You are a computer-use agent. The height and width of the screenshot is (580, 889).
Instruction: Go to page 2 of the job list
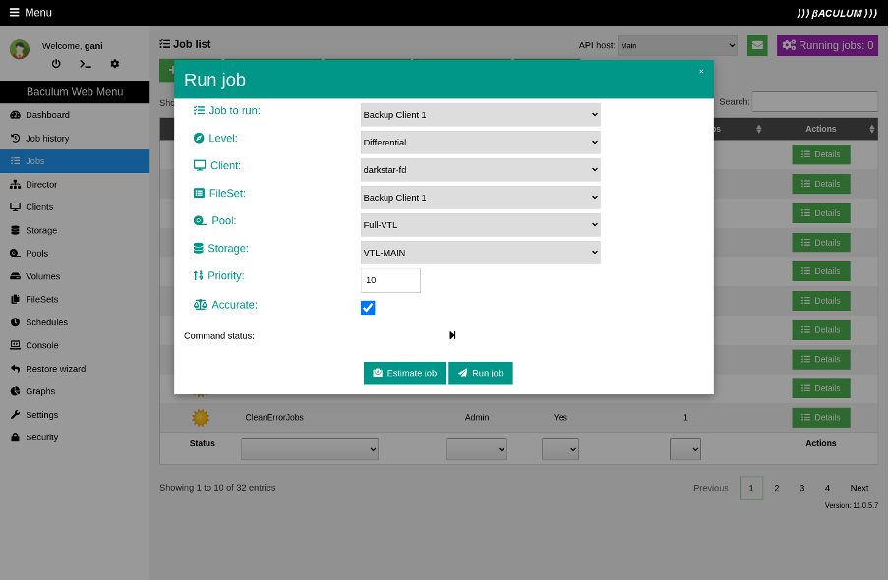pos(776,488)
